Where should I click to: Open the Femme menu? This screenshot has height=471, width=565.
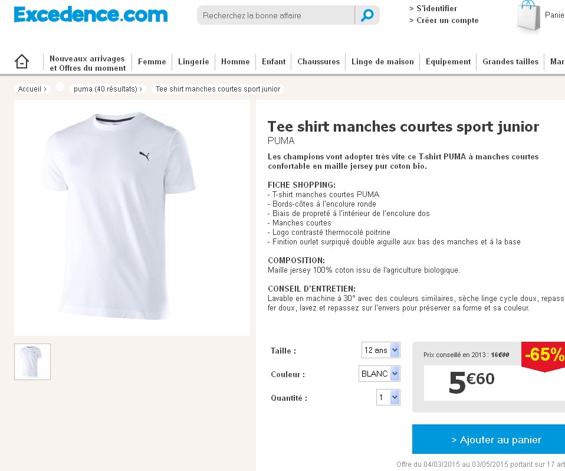152,61
